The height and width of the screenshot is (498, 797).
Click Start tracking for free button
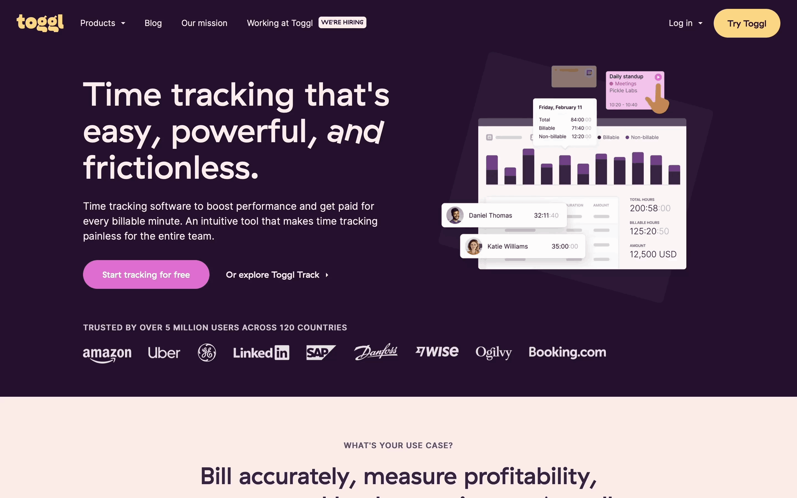tap(146, 274)
